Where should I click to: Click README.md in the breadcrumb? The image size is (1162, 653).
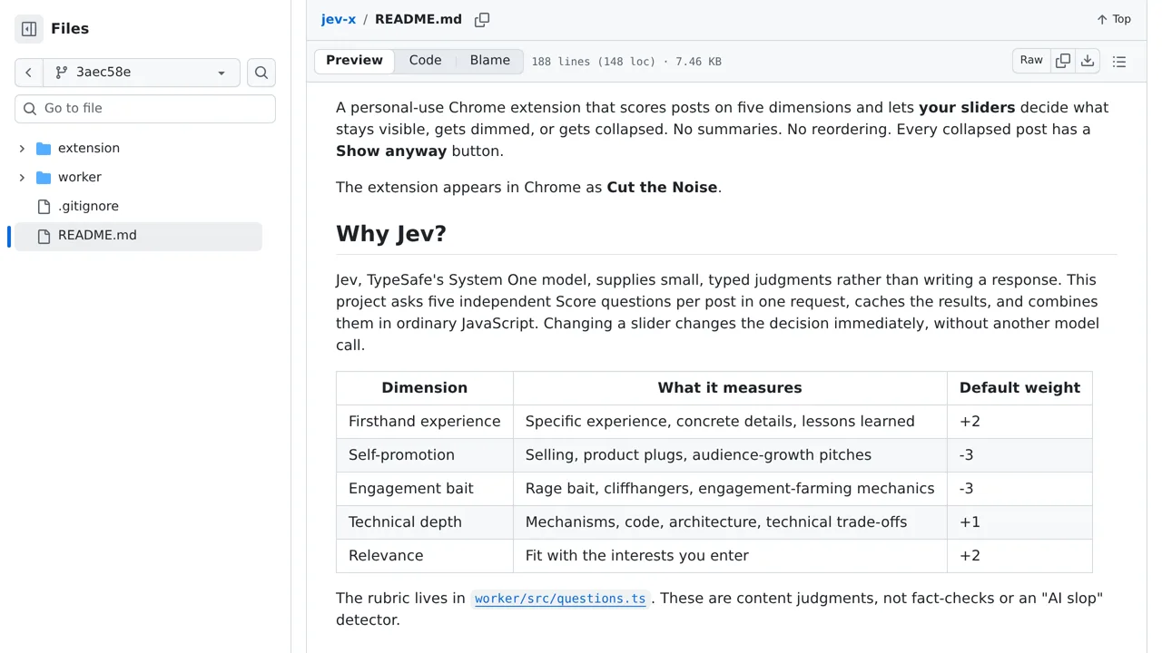click(419, 19)
